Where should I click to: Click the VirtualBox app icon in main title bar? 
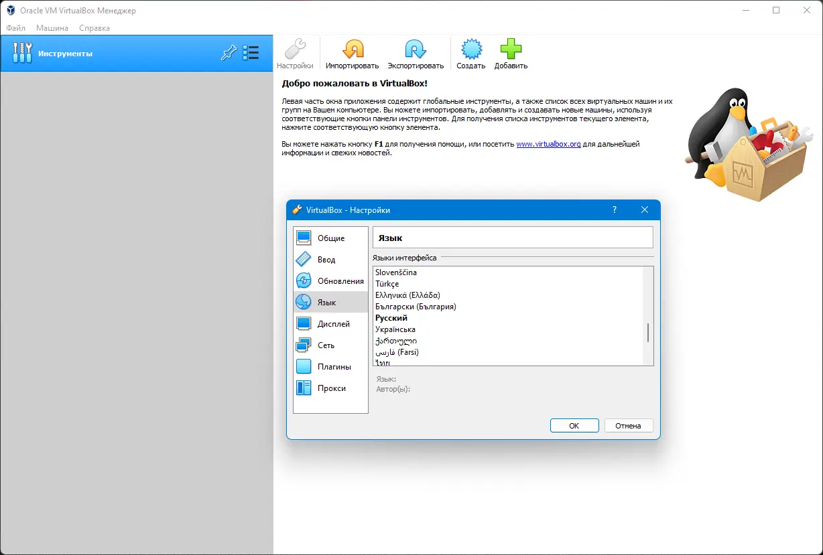(x=11, y=10)
